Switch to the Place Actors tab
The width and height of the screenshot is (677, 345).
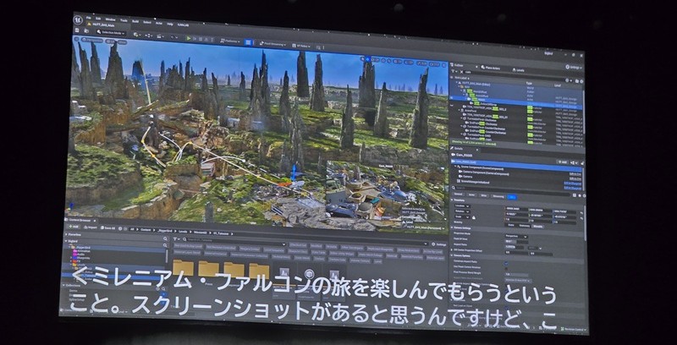click(x=491, y=68)
